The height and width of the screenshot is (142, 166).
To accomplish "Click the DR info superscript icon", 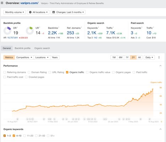I will (x=17, y=27).
